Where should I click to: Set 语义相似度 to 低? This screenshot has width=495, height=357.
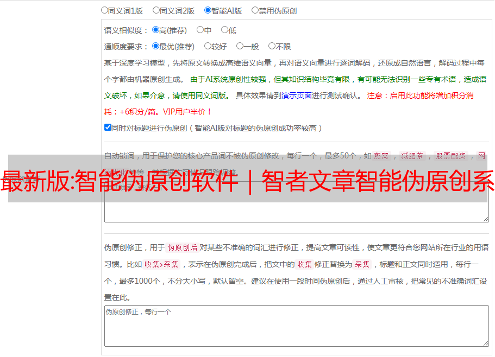(x=224, y=30)
